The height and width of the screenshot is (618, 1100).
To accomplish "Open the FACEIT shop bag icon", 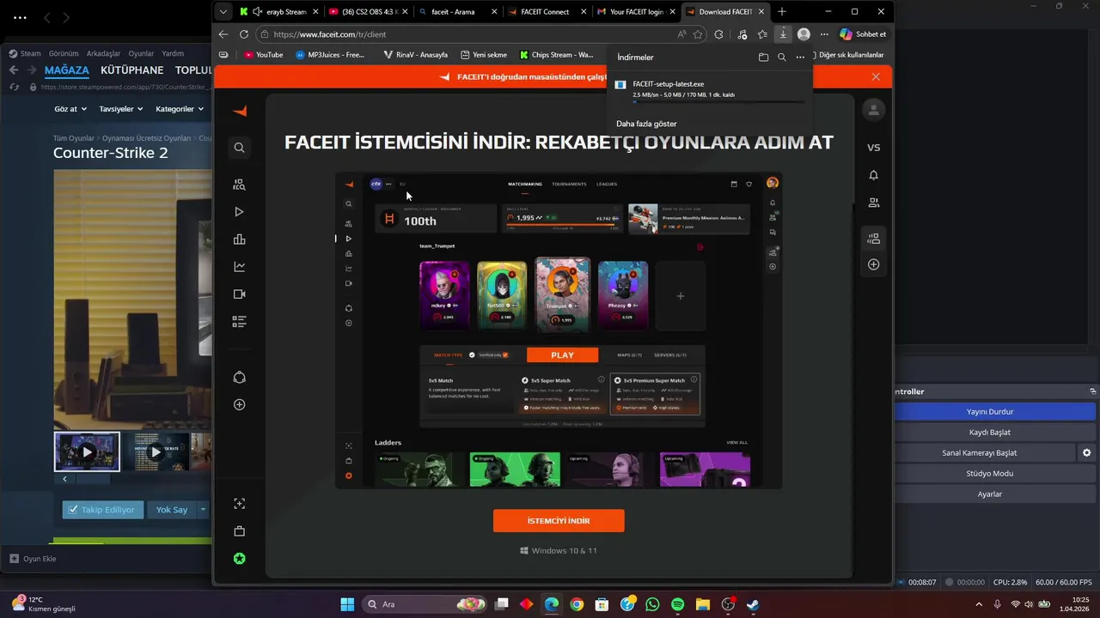I will coord(239,531).
